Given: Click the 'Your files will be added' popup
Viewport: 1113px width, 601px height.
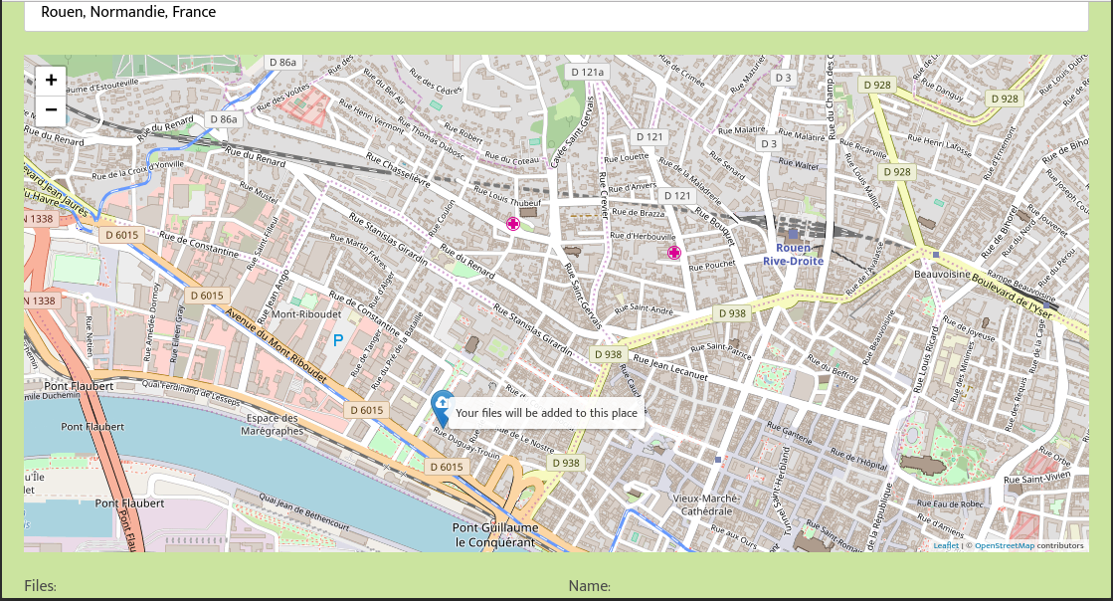Looking at the screenshot, I should 547,413.
